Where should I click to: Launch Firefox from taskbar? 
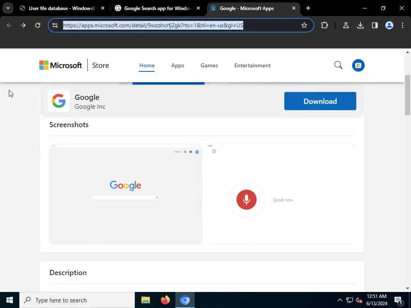165,300
